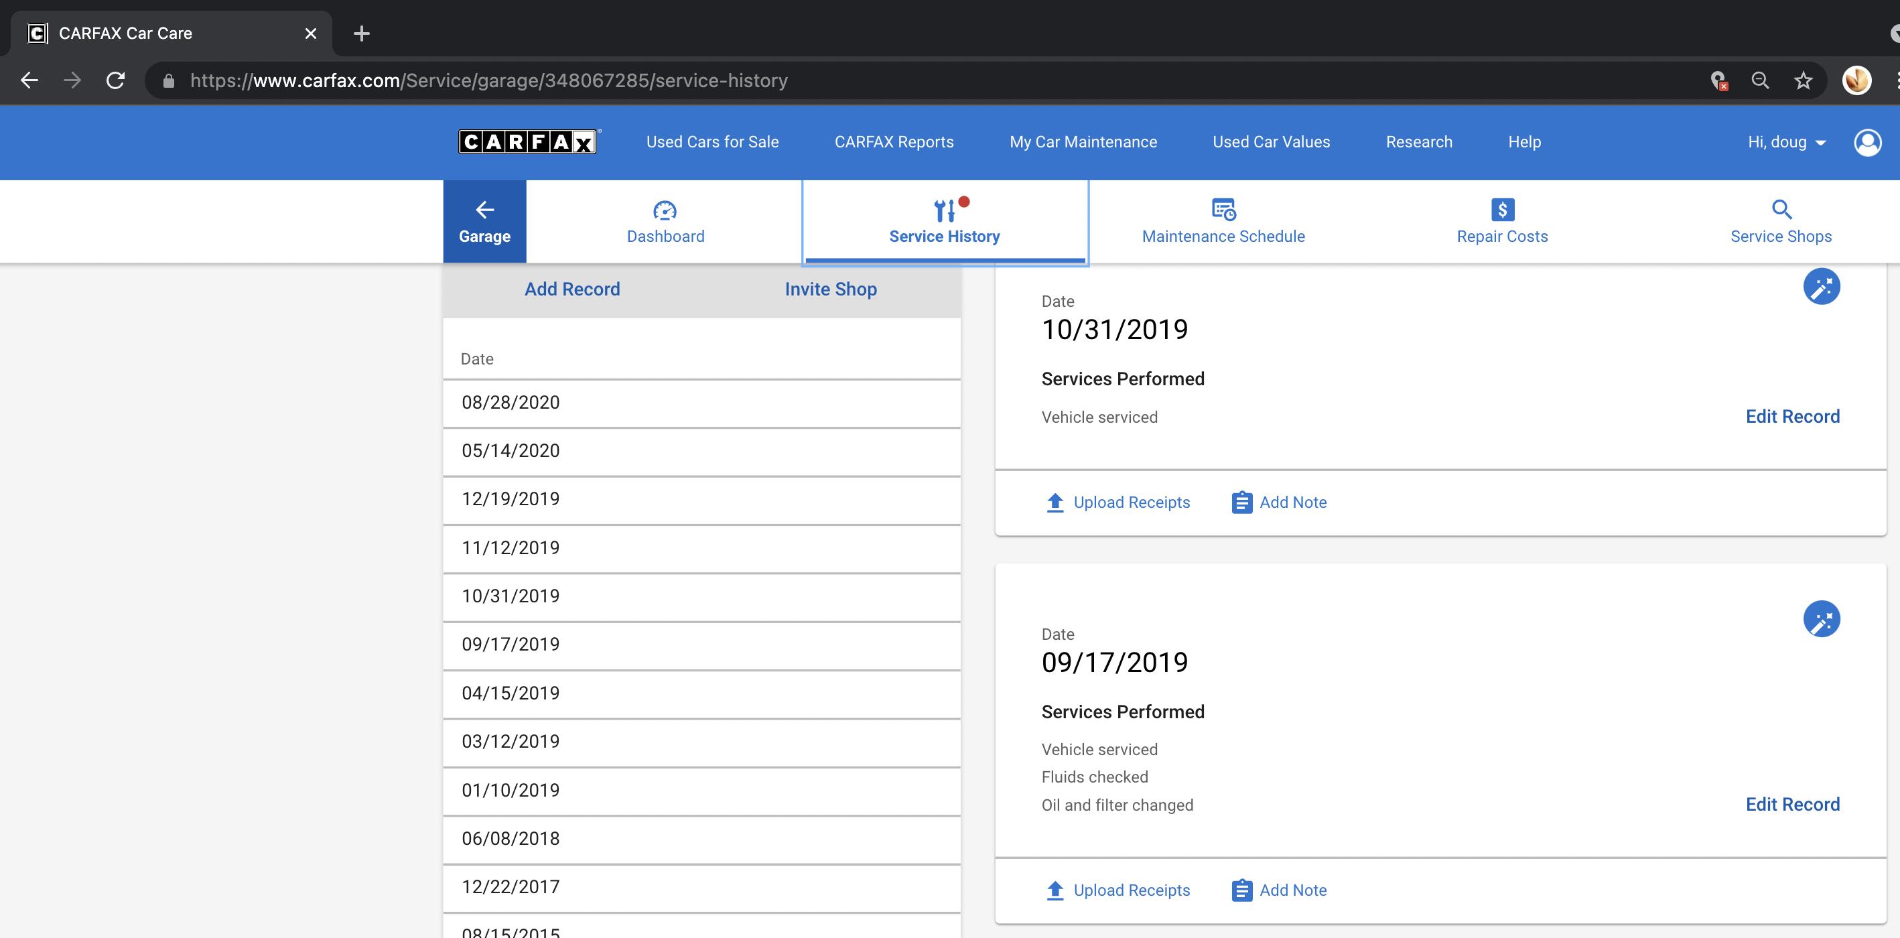Open My Car Maintenance menu item
The image size is (1900, 938).
1083,141
